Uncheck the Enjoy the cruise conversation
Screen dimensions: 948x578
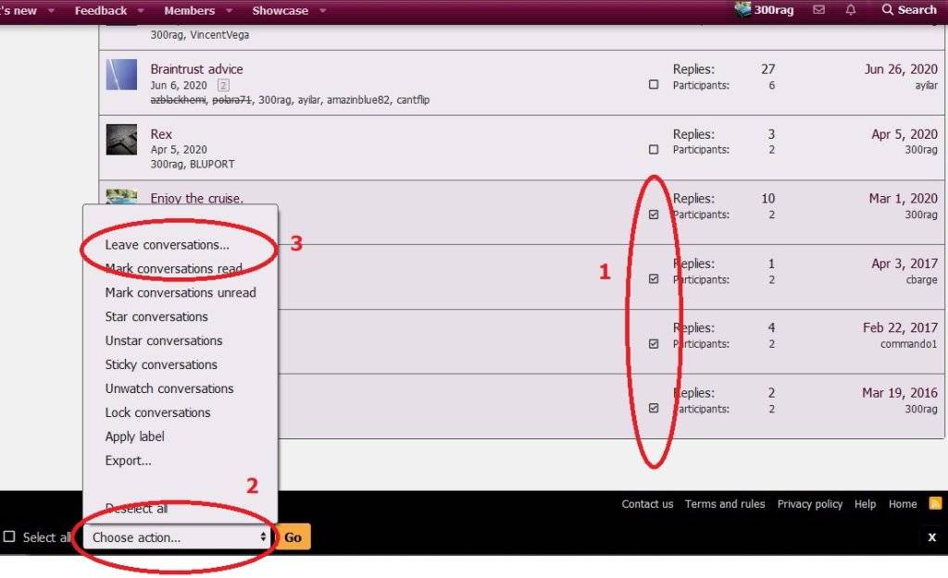point(654,215)
